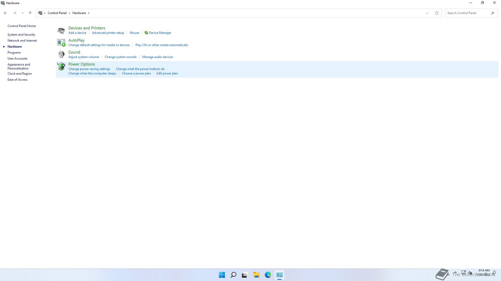Open Mouse settings link
The height and width of the screenshot is (281, 501).
point(134,33)
